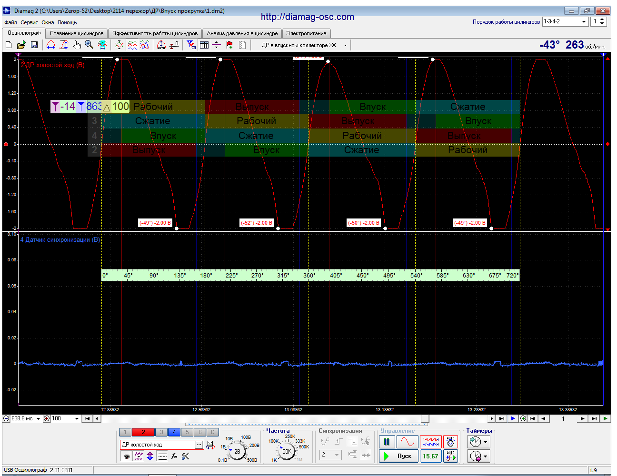This screenshot has width=617, height=476.
Task: Select the vertical stretch tool
Action: (x=64, y=45)
